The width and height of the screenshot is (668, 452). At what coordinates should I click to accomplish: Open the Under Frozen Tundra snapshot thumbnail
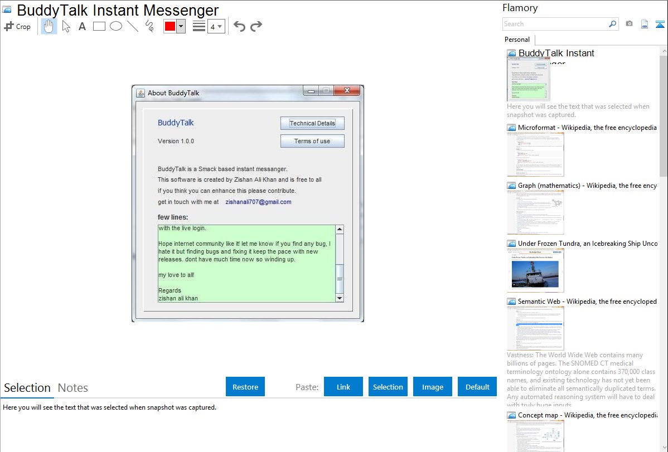[535, 270]
